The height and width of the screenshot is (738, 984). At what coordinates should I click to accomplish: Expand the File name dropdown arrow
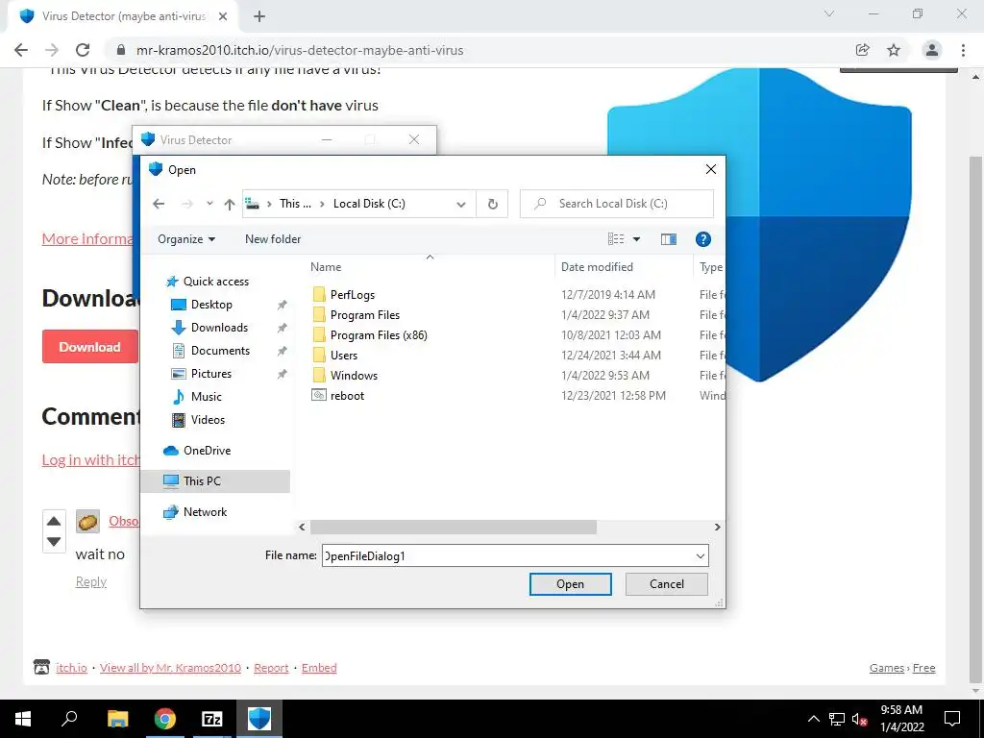click(x=701, y=556)
